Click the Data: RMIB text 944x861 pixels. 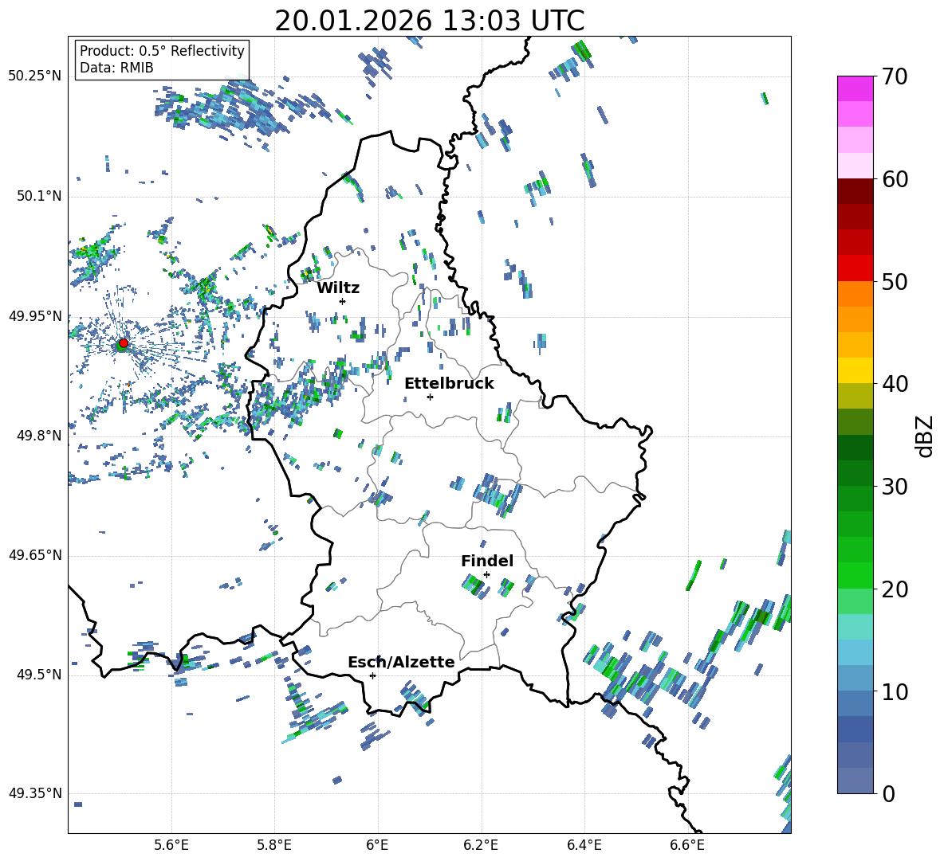point(116,68)
